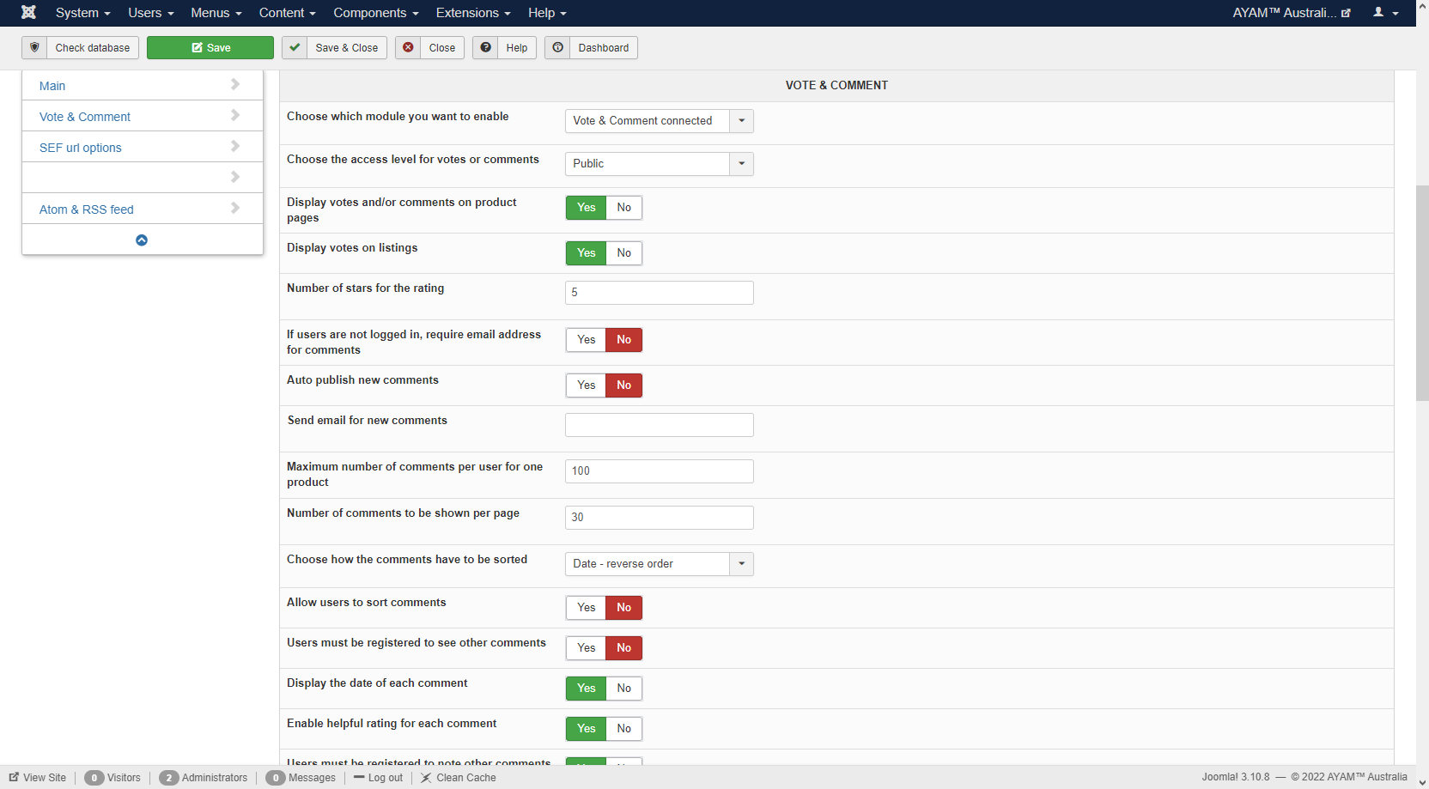1429x789 pixels.
Task: Click the Number of stars input field
Action: [x=660, y=293]
